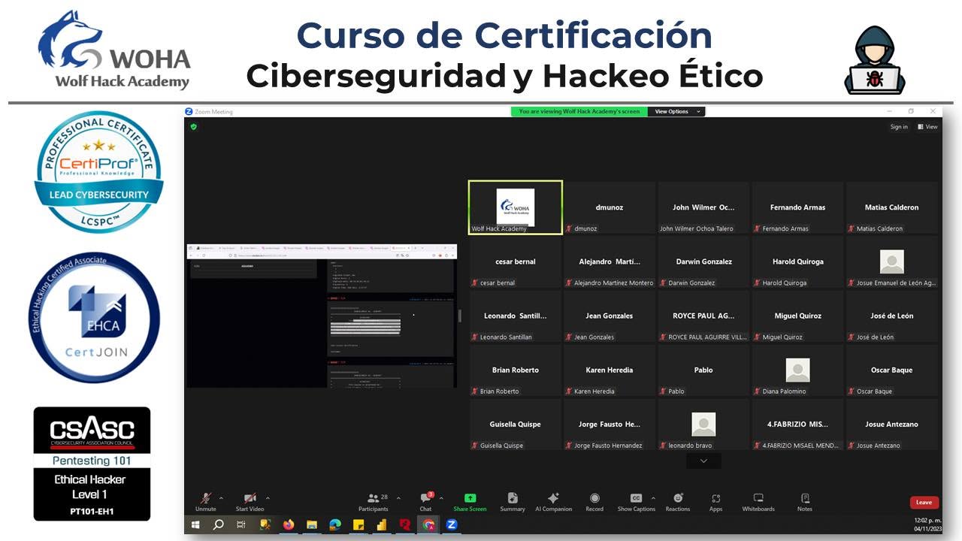Open Microsoft Edge from the taskbar

tap(335, 524)
